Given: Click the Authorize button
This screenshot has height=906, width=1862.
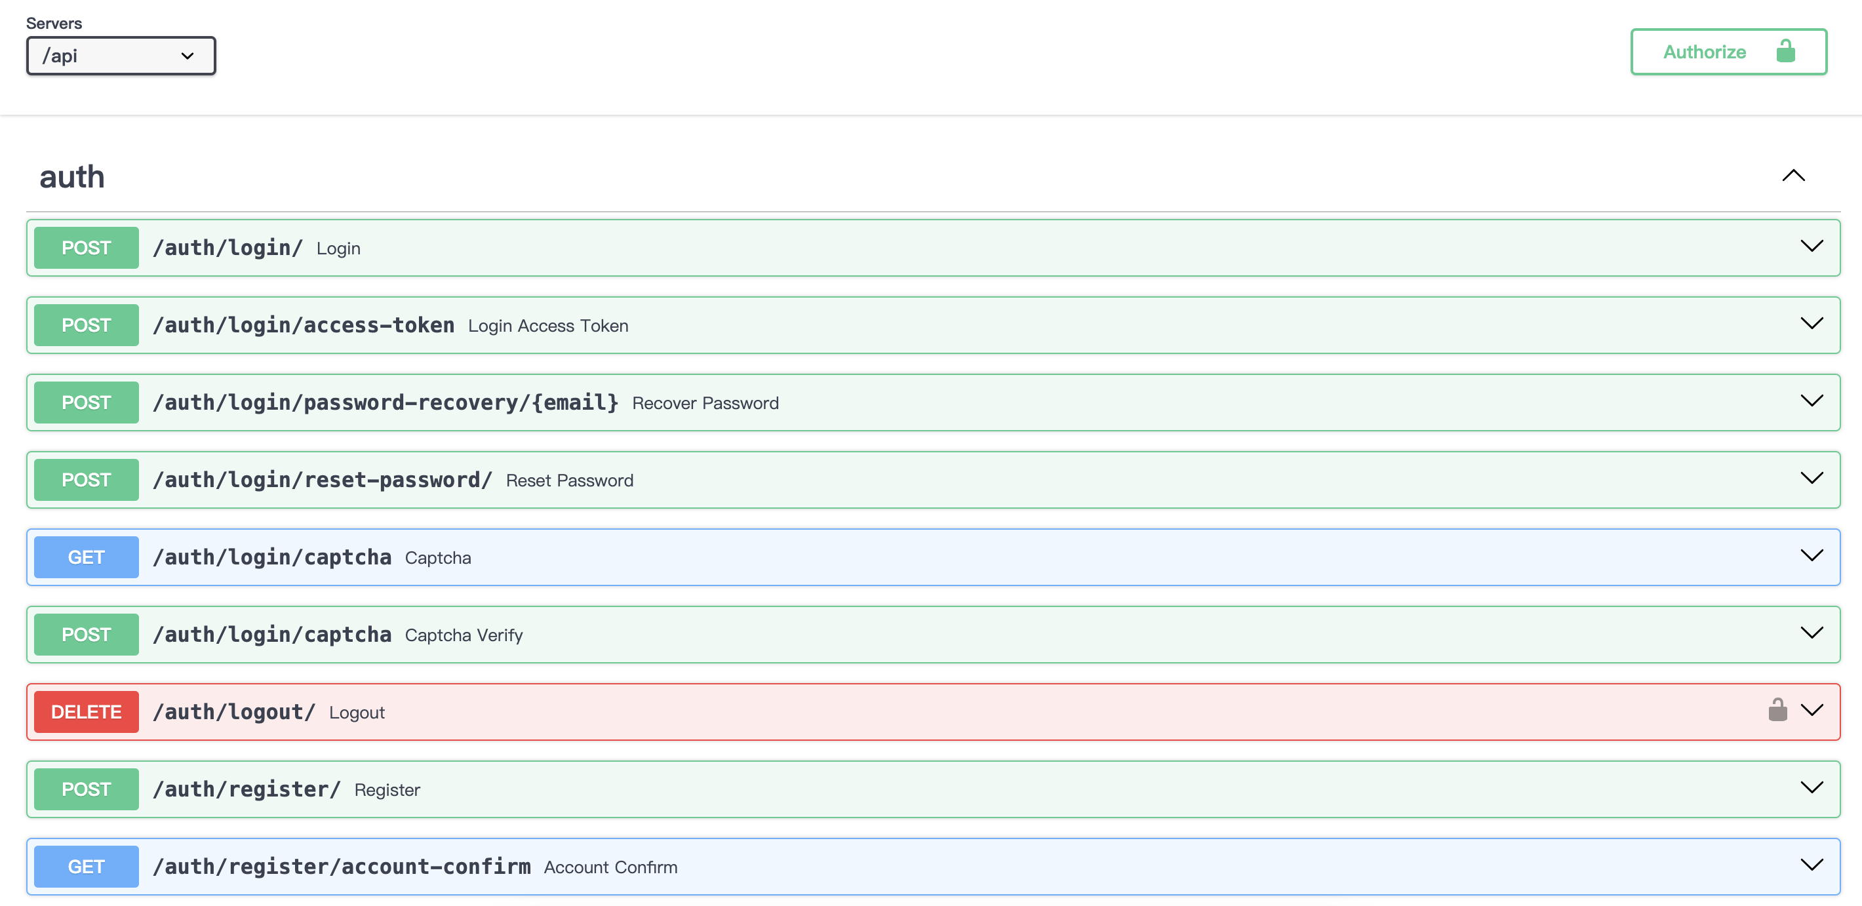Looking at the screenshot, I should coord(1728,52).
